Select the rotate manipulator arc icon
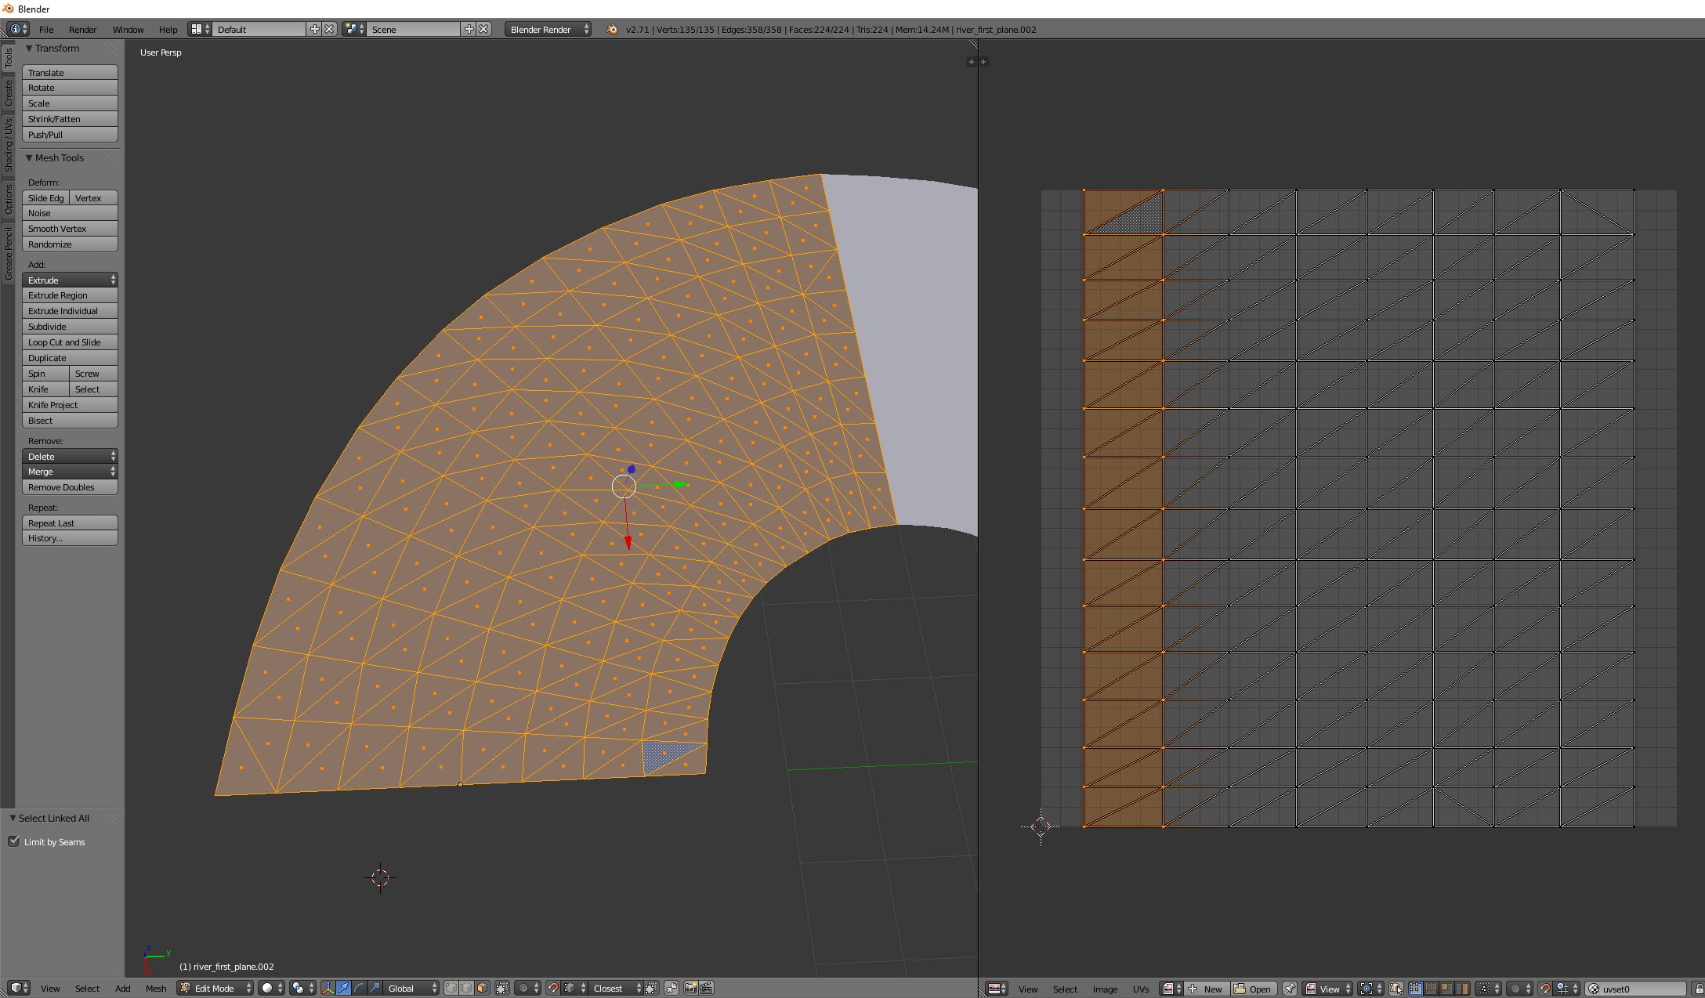The image size is (1705, 998). click(359, 988)
